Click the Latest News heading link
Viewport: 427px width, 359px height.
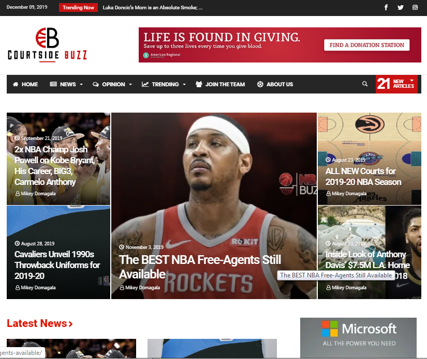coord(40,323)
